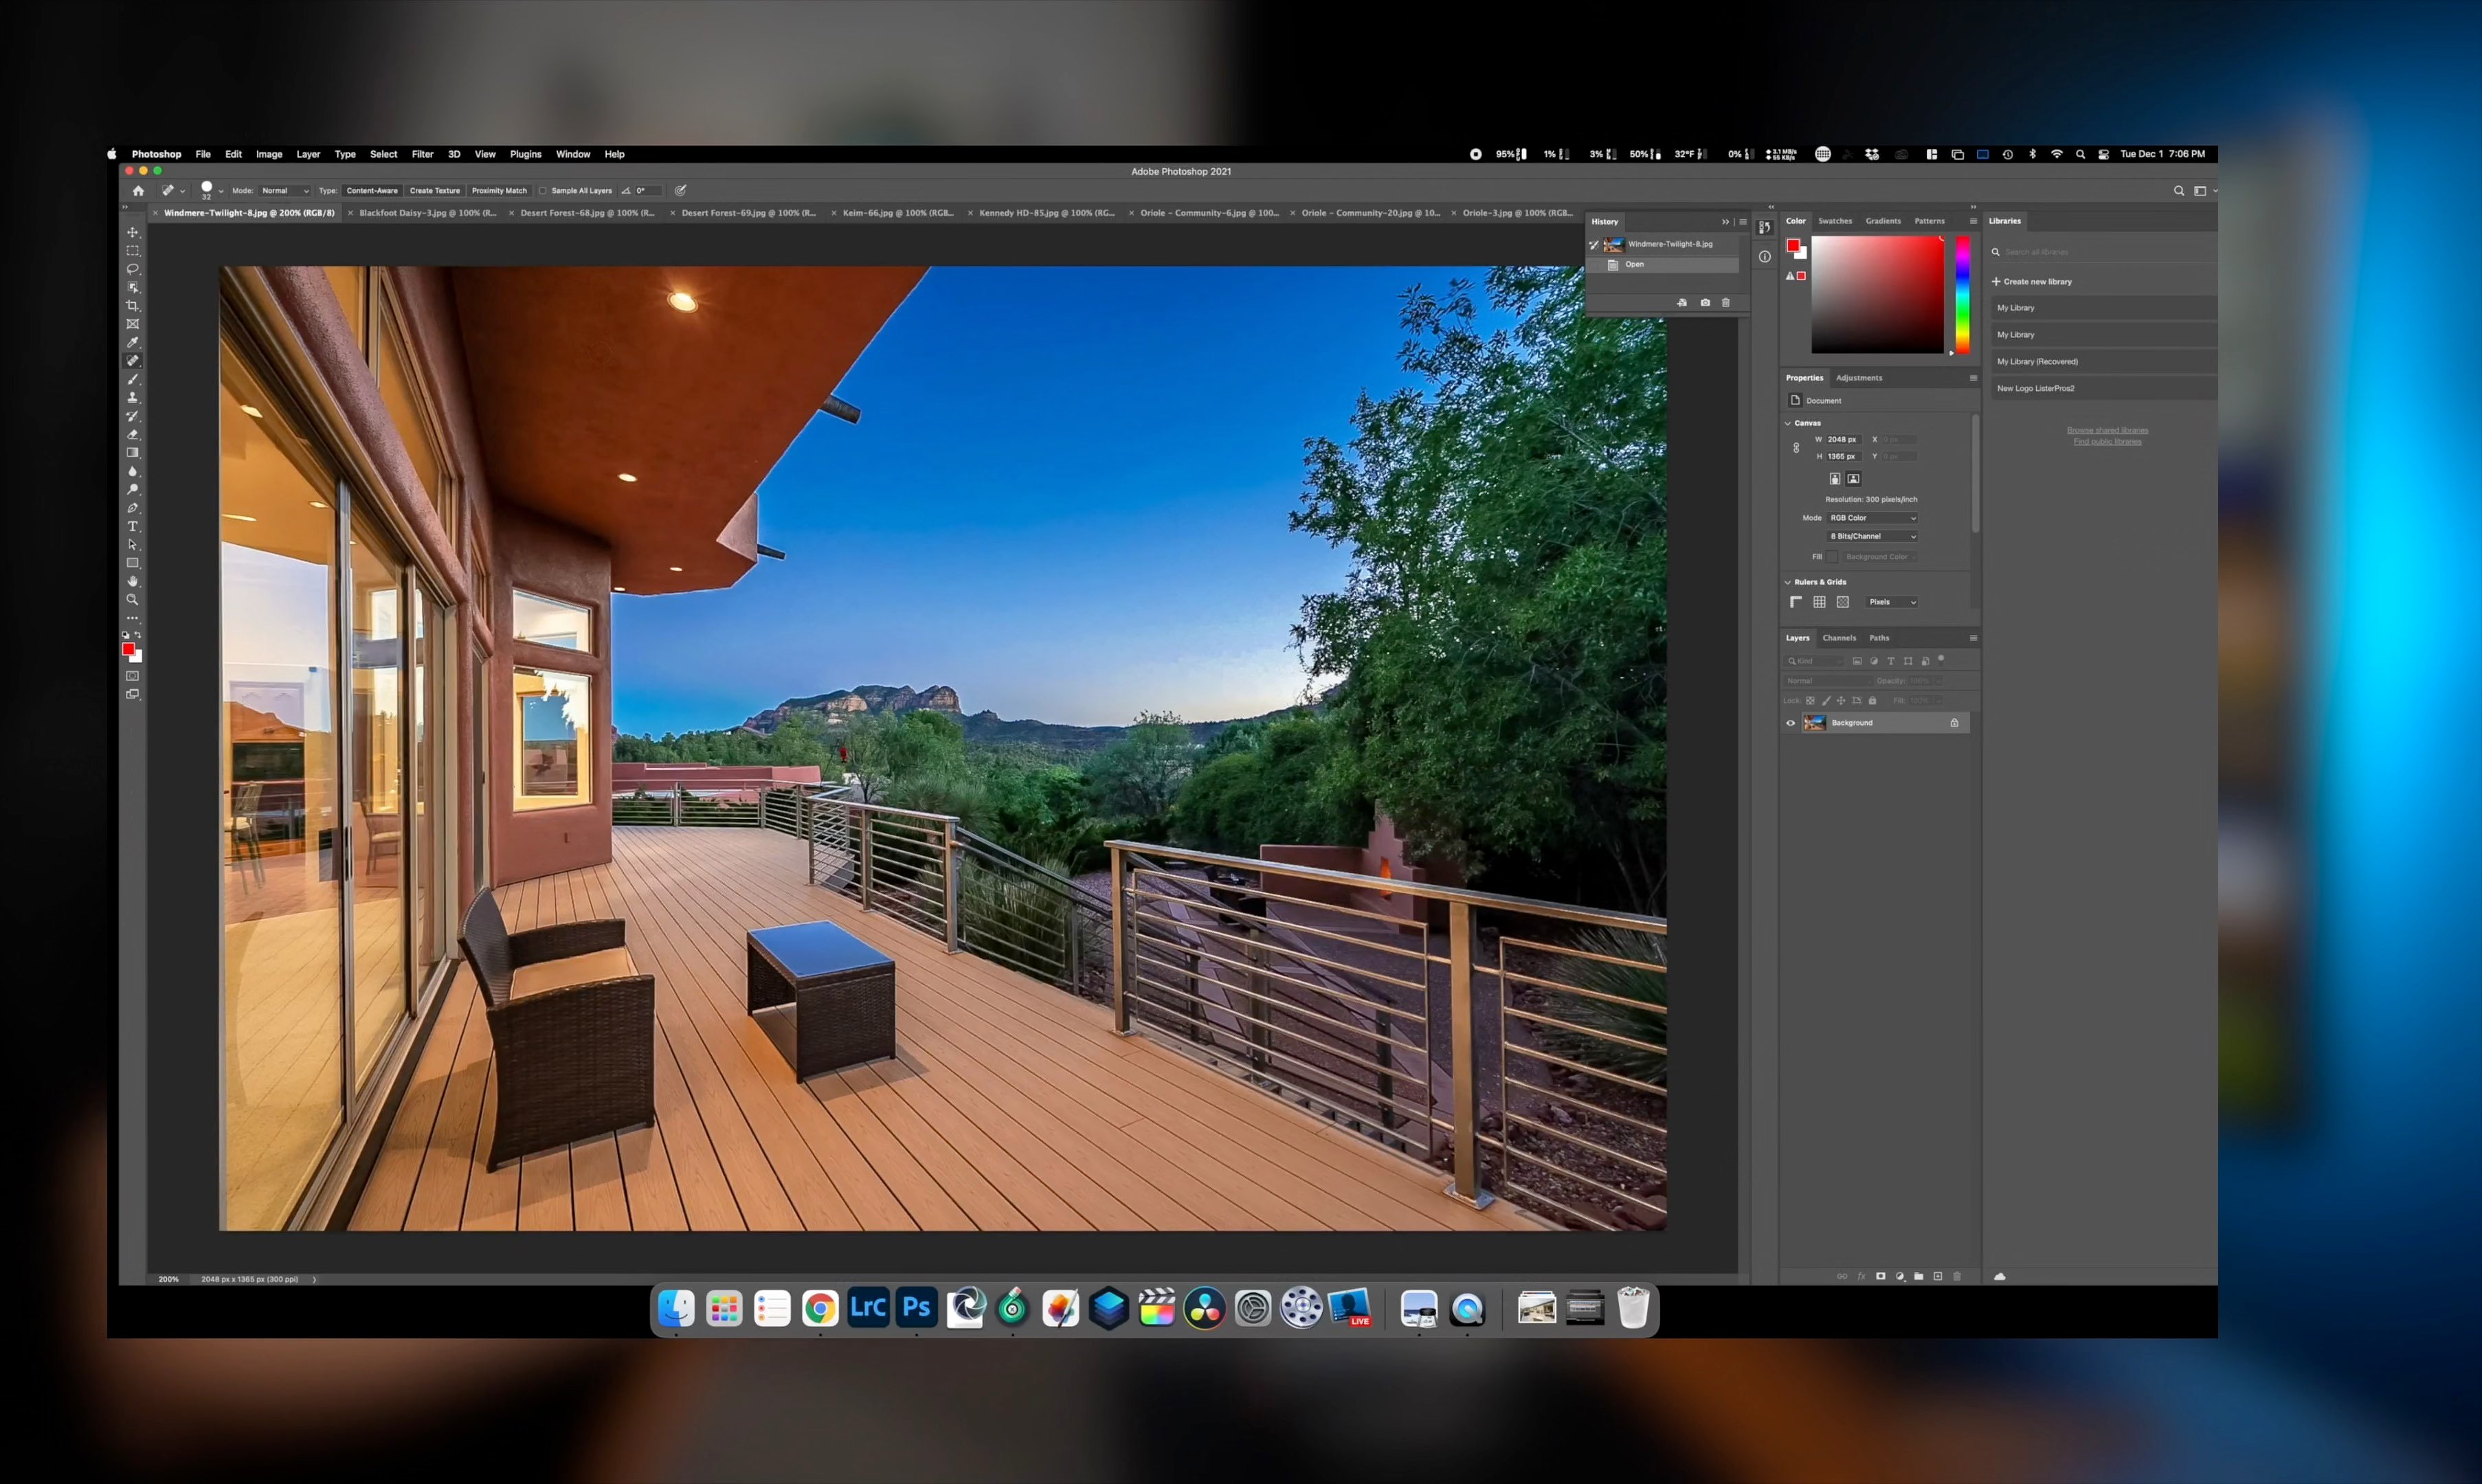The height and width of the screenshot is (1484, 2482).
Task: Create new snapshot in History panel
Action: [1705, 303]
